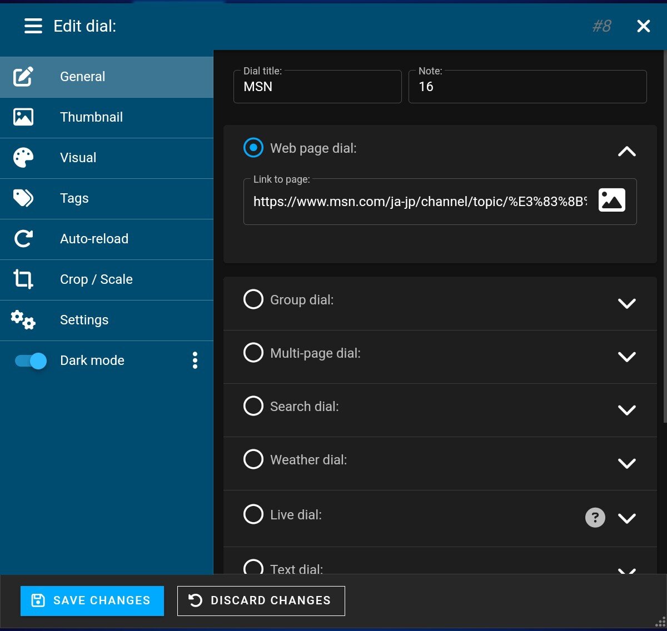This screenshot has width=667, height=631.
Task: Click the Visual palette icon
Action: point(23,158)
